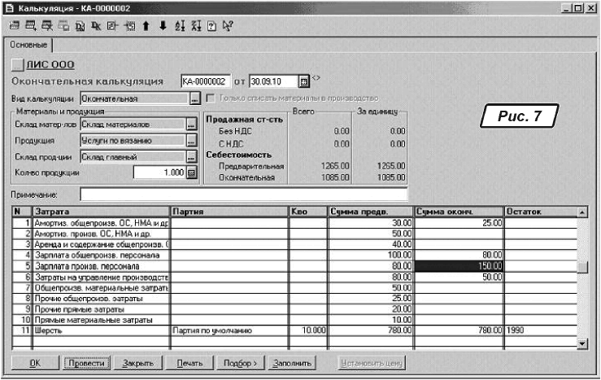
Task: Open the Продукция selection button
Action: [x=191, y=141]
